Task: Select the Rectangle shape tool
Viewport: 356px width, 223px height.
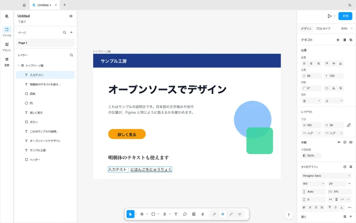Action: pyautogui.click(x=153, y=214)
